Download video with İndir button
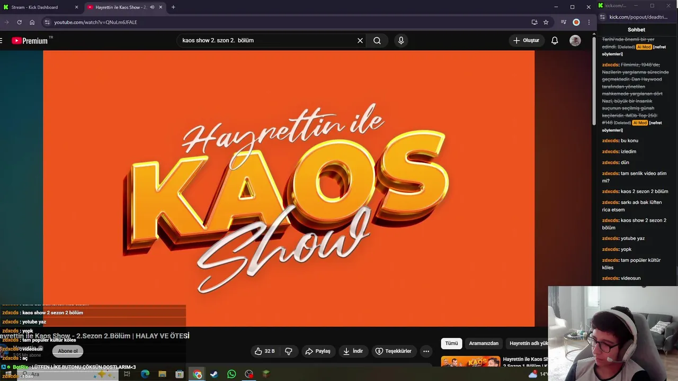Screen dimensions: 678x381 [353, 351]
